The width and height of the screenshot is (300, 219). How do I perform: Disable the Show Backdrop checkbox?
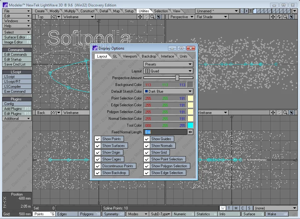[x=98, y=172]
